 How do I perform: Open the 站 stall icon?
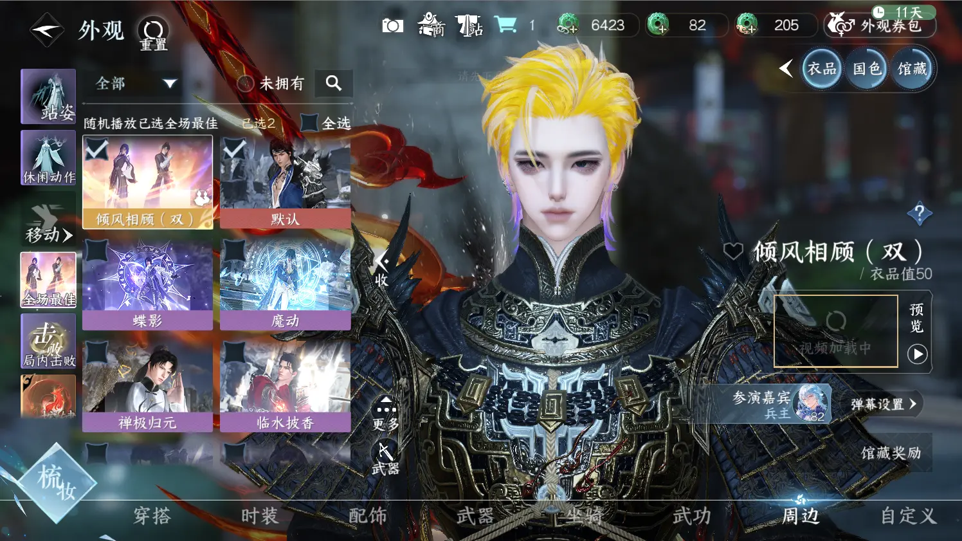tap(469, 26)
